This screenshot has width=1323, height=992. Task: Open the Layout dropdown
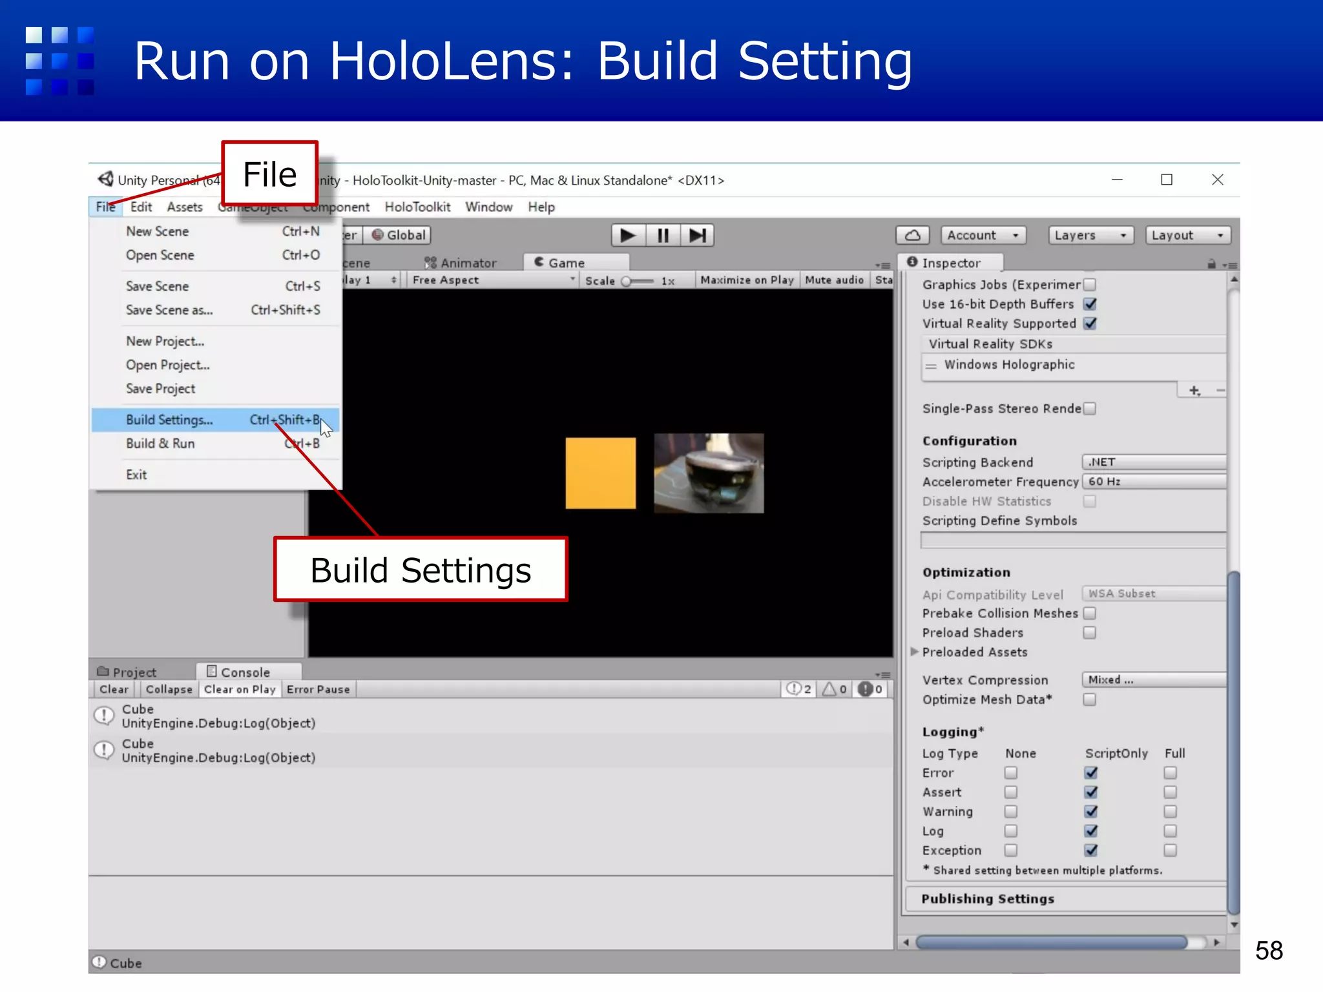[x=1188, y=235]
